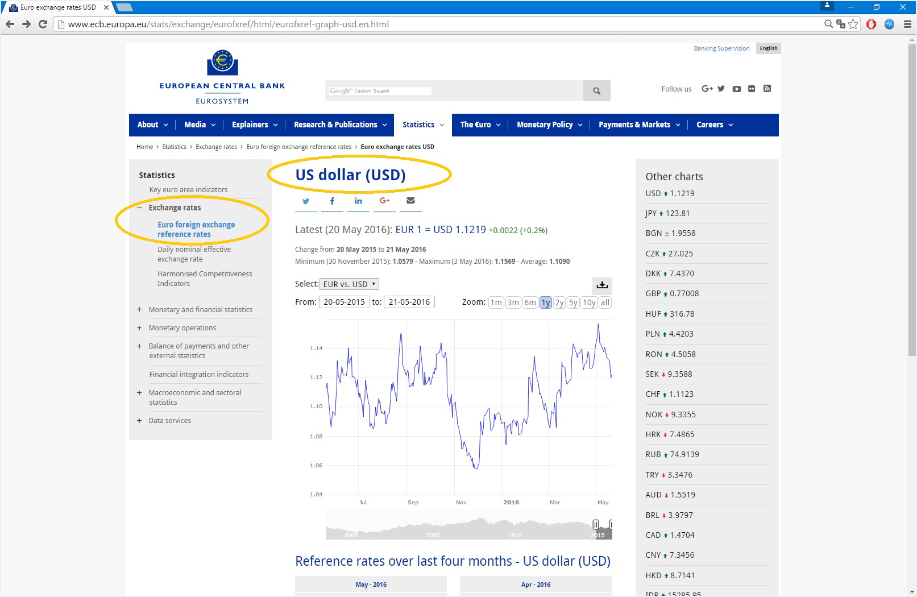Expand Monetary and financial statistics section
Screen dimensions: 917x597
(x=139, y=310)
